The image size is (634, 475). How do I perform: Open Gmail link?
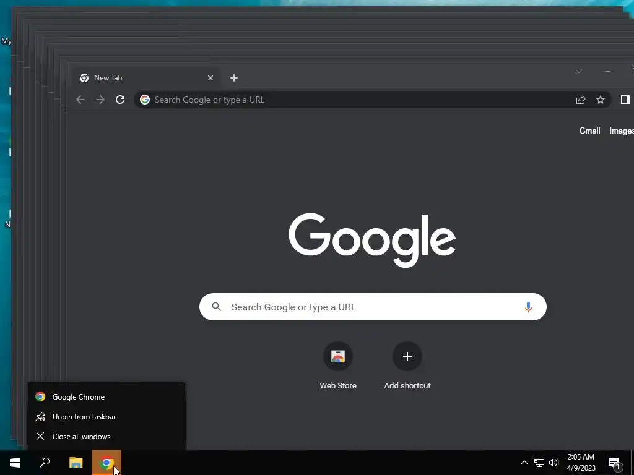(x=589, y=131)
